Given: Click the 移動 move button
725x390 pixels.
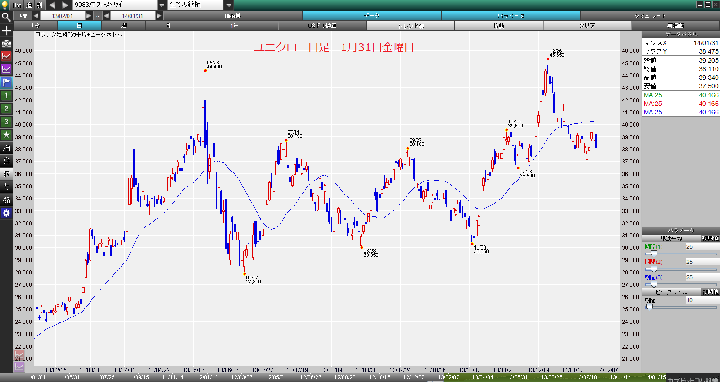Looking at the screenshot, I should [498, 26].
